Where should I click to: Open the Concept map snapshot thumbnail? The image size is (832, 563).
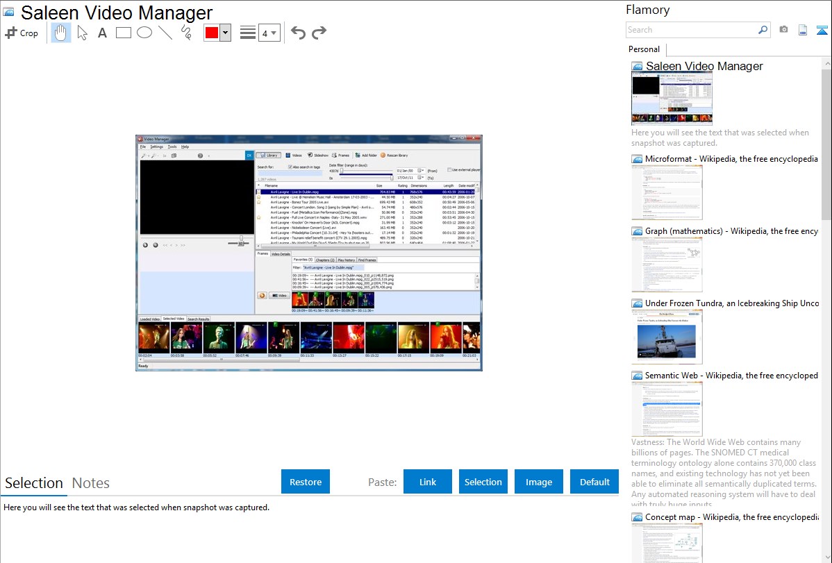pyautogui.click(x=667, y=542)
